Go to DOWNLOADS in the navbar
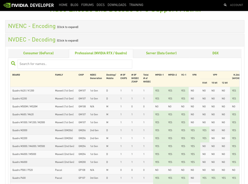 pyautogui.click(x=117, y=5)
